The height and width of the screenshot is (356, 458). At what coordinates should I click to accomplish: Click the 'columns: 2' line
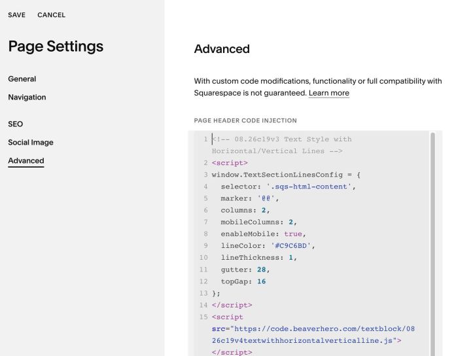pyautogui.click(x=245, y=210)
